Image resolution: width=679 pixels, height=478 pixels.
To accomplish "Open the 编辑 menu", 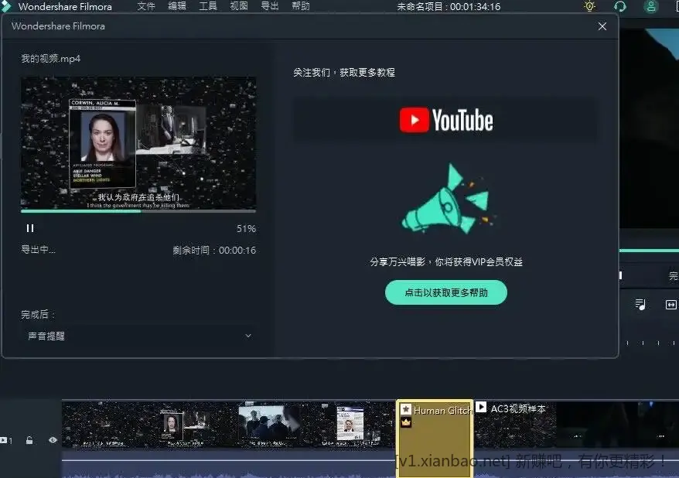I will [x=176, y=6].
